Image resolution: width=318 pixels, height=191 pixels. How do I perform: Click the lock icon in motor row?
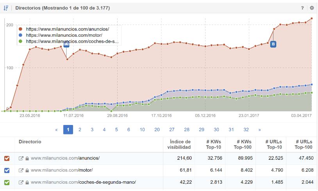point(27,170)
